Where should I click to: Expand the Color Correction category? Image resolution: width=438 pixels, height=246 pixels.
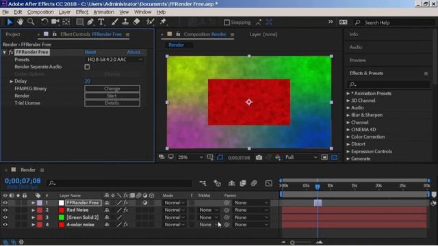[348, 137]
